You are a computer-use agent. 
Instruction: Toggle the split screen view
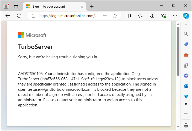129,16
